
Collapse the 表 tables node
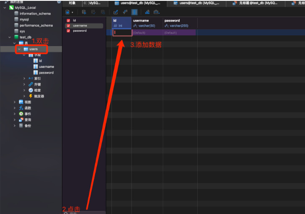14,43
